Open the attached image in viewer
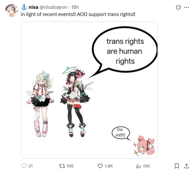This screenshot has height=173, width=195. click(89, 90)
